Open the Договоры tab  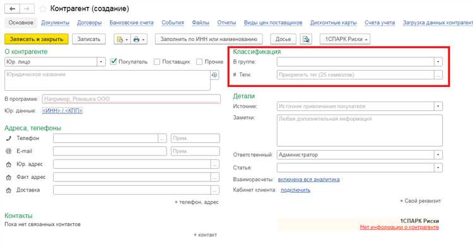90,23
